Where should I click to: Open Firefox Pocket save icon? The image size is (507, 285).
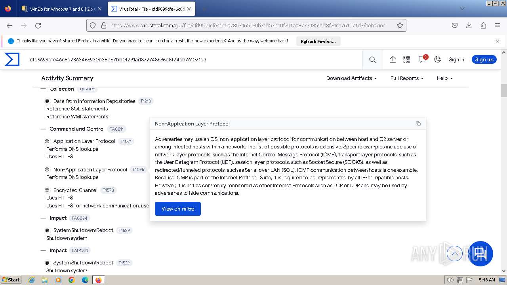[455, 25]
